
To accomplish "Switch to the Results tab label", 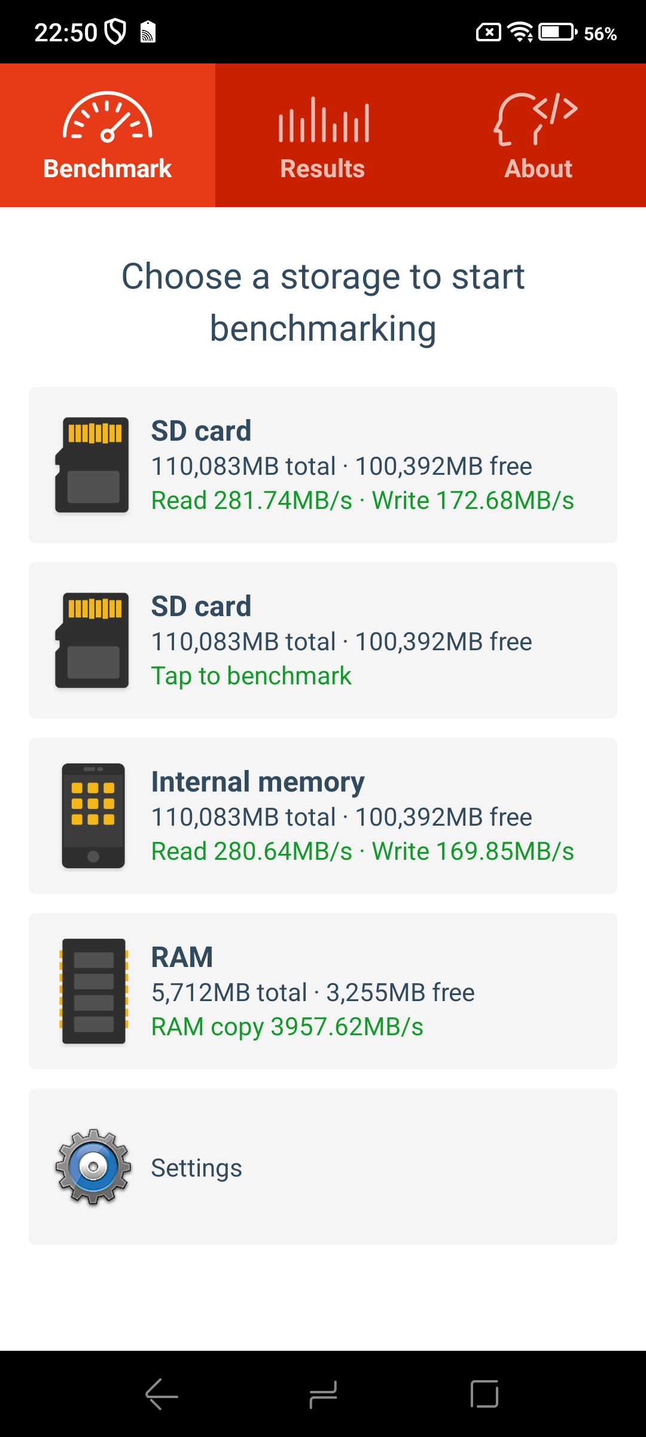I will click(x=322, y=169).
